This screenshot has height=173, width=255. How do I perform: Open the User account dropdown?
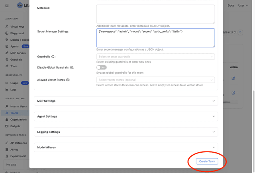[243, 6]
